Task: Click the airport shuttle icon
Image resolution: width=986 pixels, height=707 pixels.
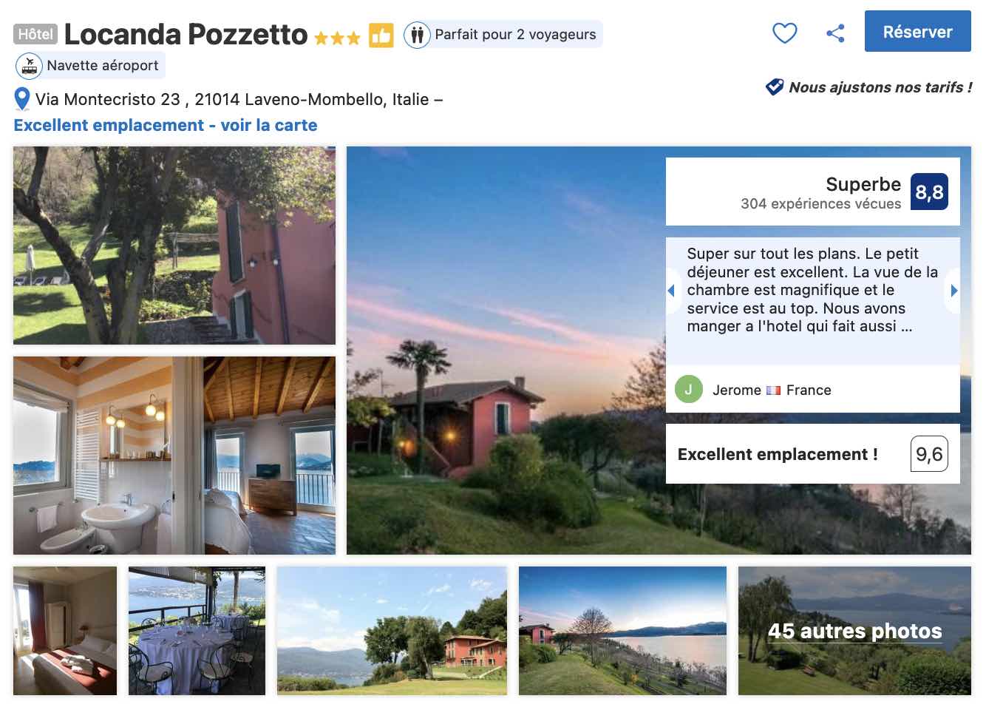Action: coord(29,66)
